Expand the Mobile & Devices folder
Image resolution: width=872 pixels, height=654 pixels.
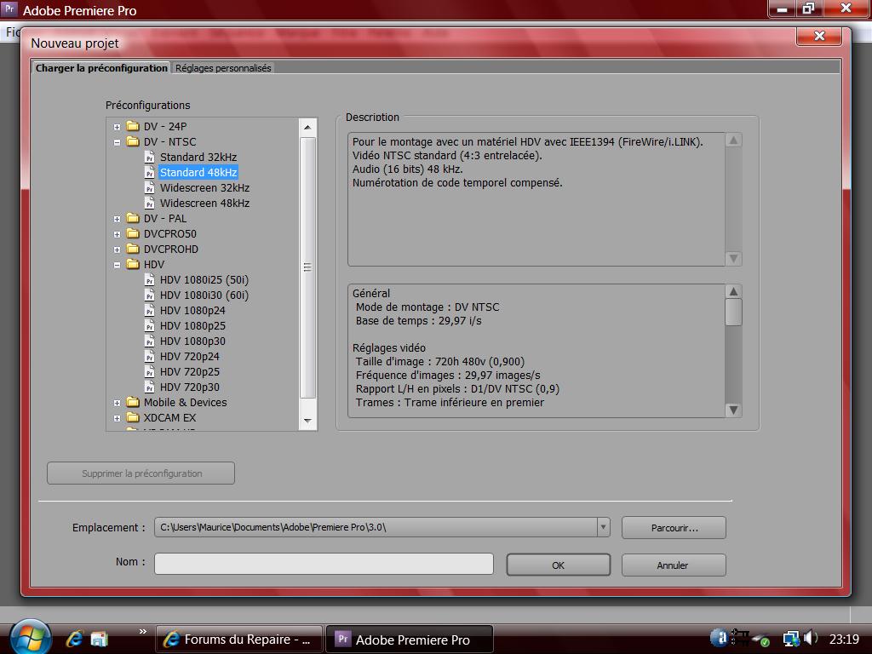[x=117, y=403]
